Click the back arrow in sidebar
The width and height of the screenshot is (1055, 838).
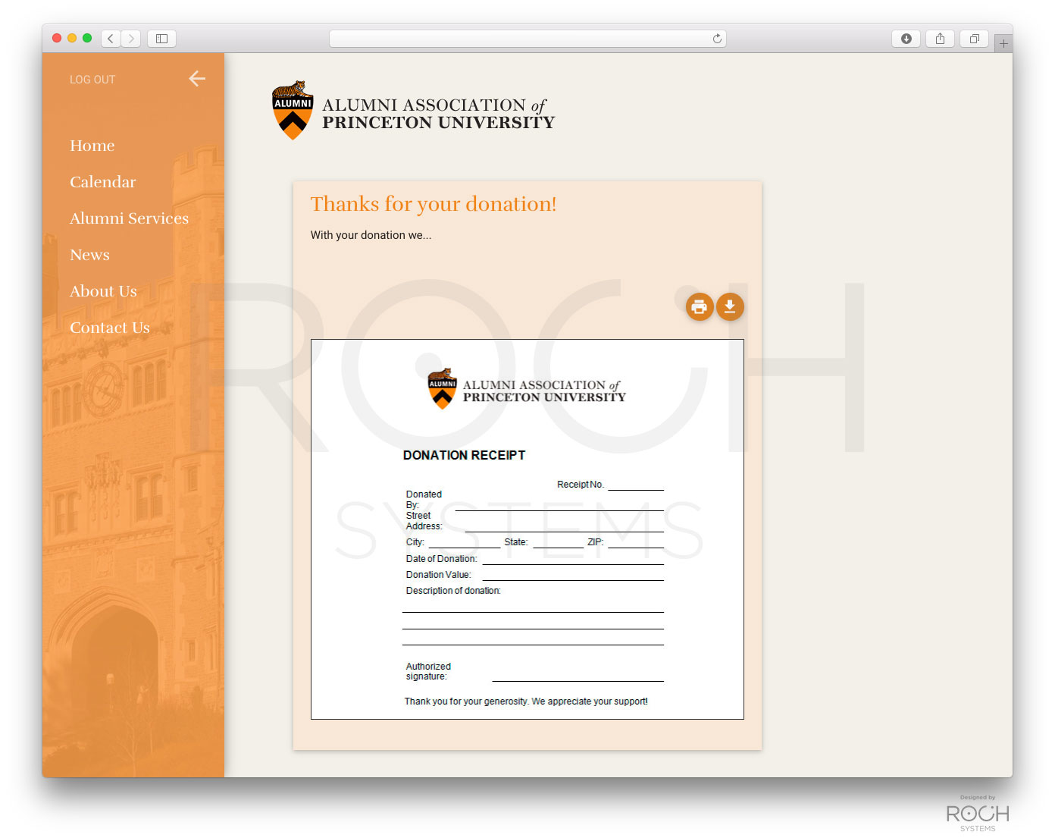(197, 79)
